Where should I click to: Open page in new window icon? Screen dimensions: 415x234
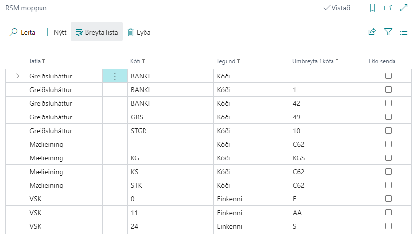(x=388, y=8)
